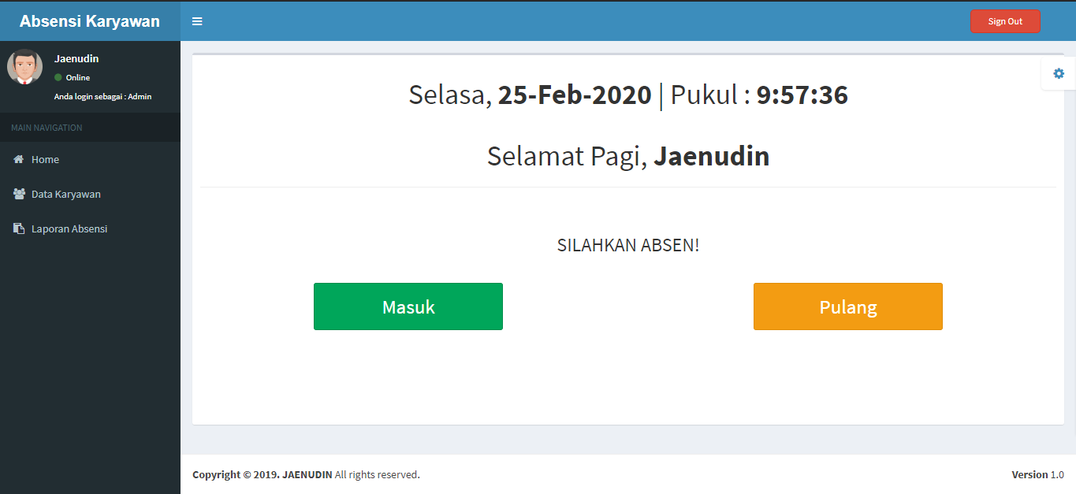Click the Absensi Karyawan logo title

tap(90, 21)
